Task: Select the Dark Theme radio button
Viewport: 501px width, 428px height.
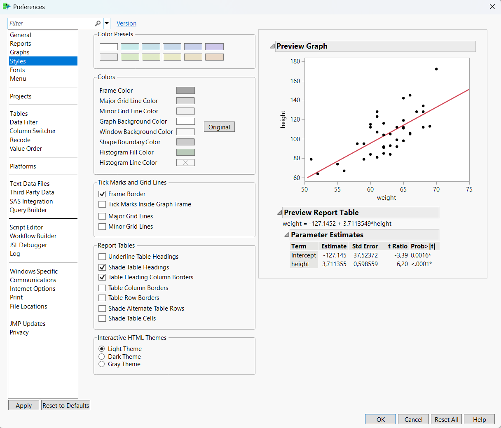Action: coord(102,356)
